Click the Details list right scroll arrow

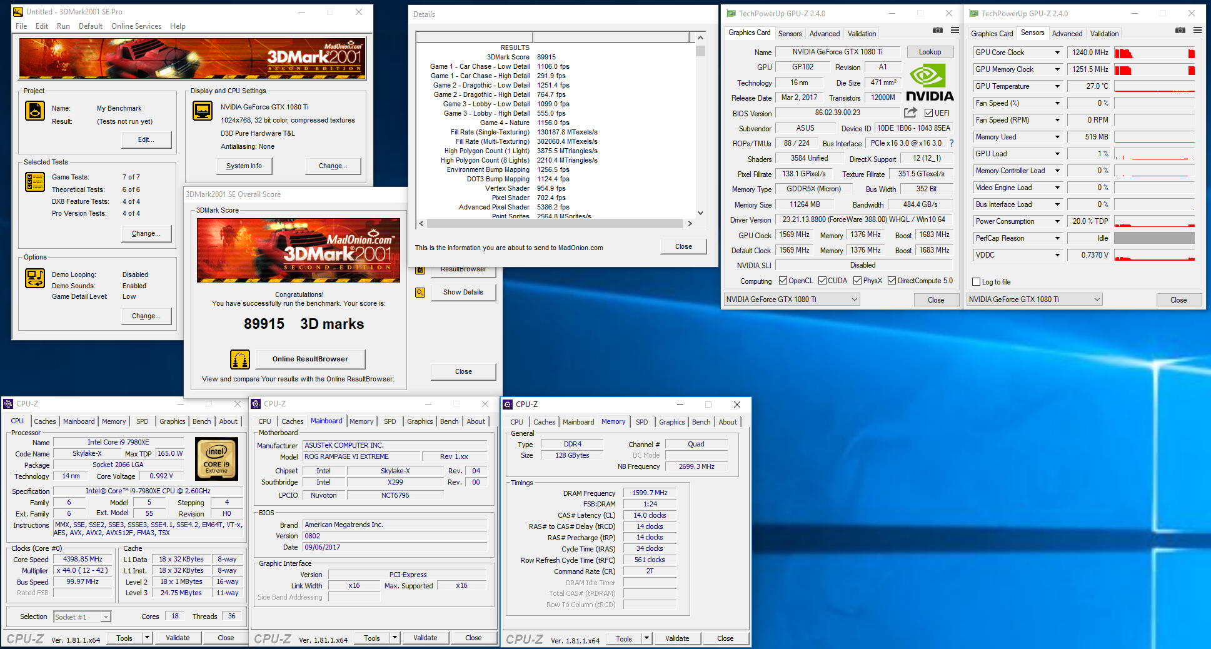coord(690,223)
